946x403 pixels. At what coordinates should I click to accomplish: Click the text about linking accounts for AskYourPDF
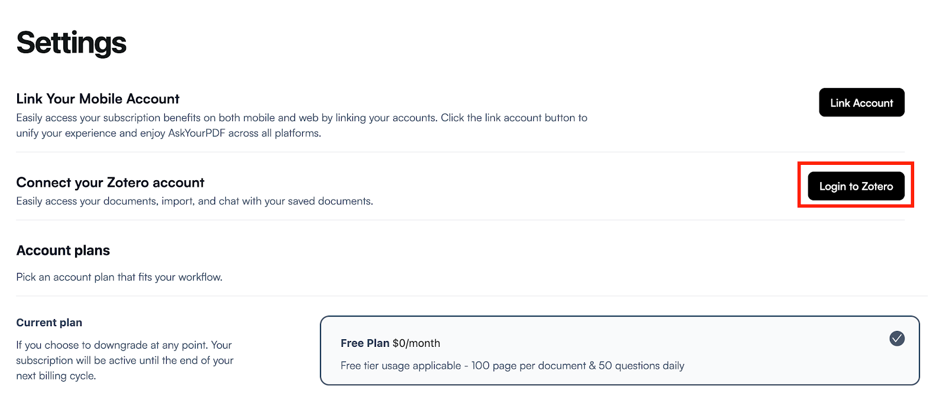pyautogui.click(x=302, y=125)
